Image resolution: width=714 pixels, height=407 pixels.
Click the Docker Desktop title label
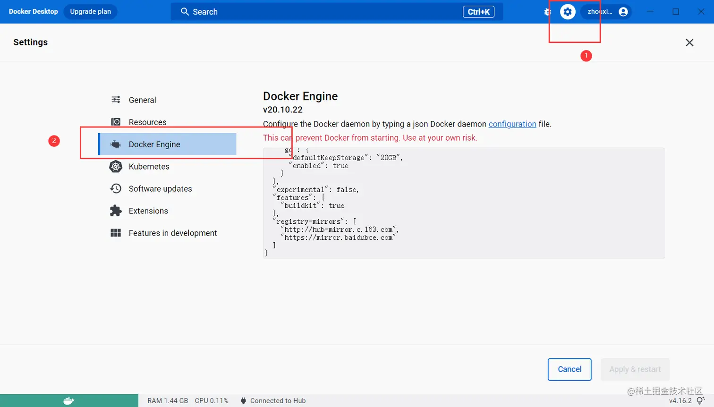pyautogui.click(x=33, y=11)
